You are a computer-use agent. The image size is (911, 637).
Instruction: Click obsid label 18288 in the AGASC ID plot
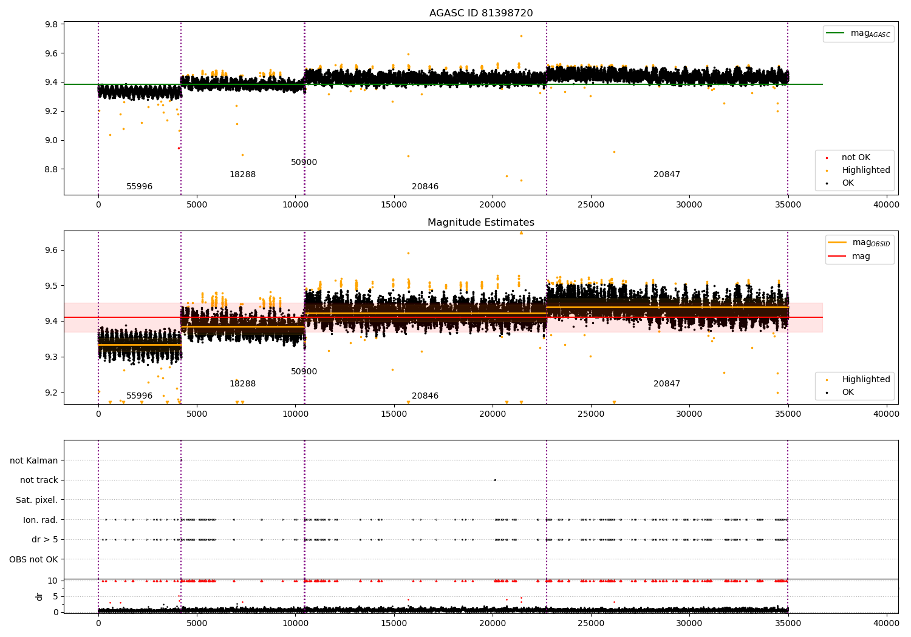click(243, 175)
